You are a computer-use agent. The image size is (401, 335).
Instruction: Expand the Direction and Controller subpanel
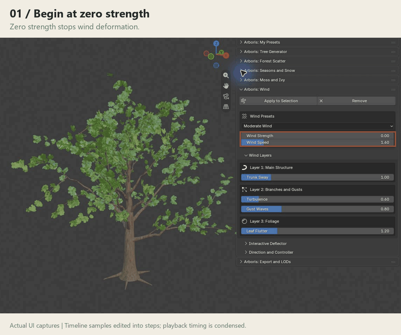click(x=246, y=252)
